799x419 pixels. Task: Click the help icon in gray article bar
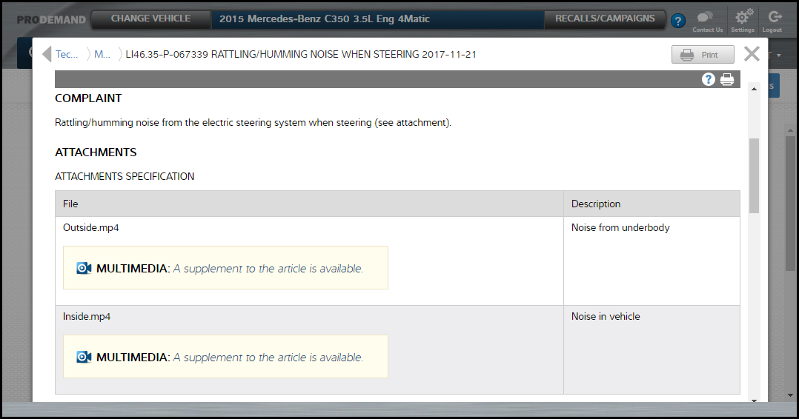(709, 79)
